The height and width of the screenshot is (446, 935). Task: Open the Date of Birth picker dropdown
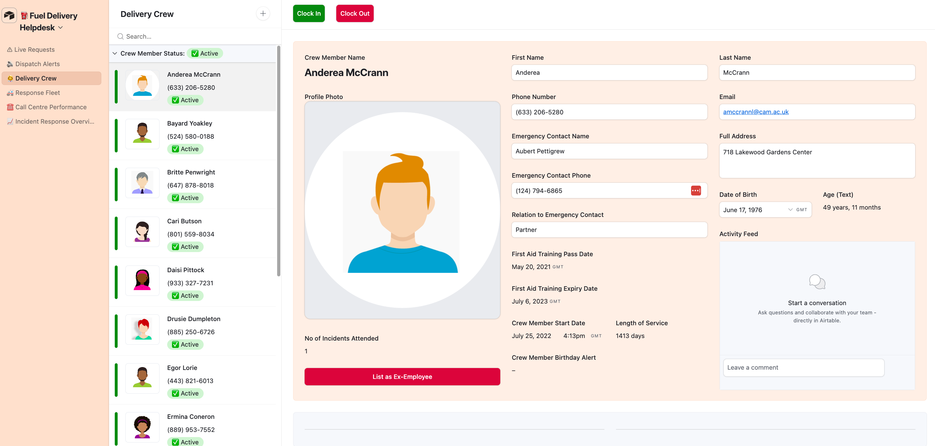[790, 210]
